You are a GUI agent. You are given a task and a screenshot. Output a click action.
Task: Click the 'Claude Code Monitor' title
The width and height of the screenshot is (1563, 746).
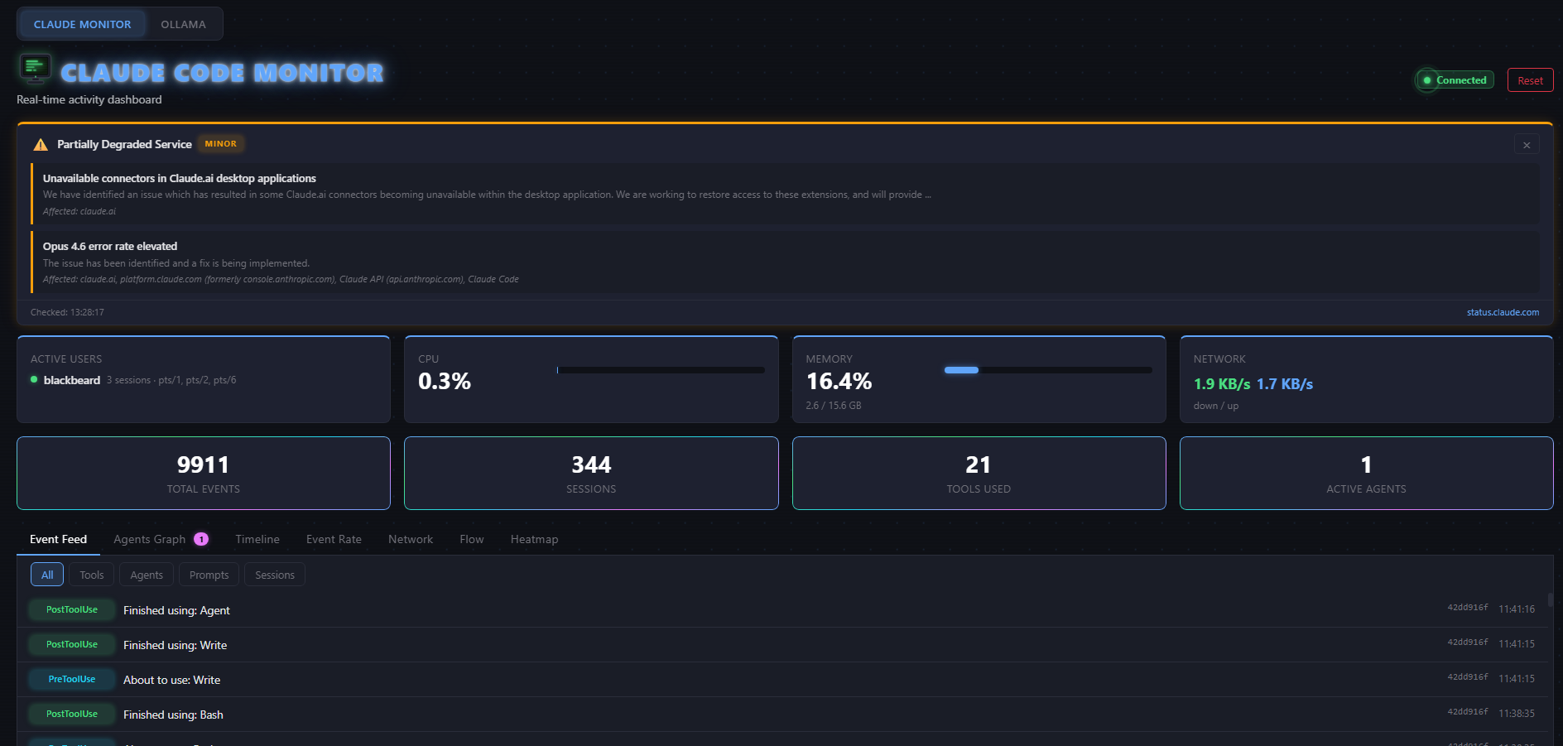pyautogui.click(x=222, y=73)
